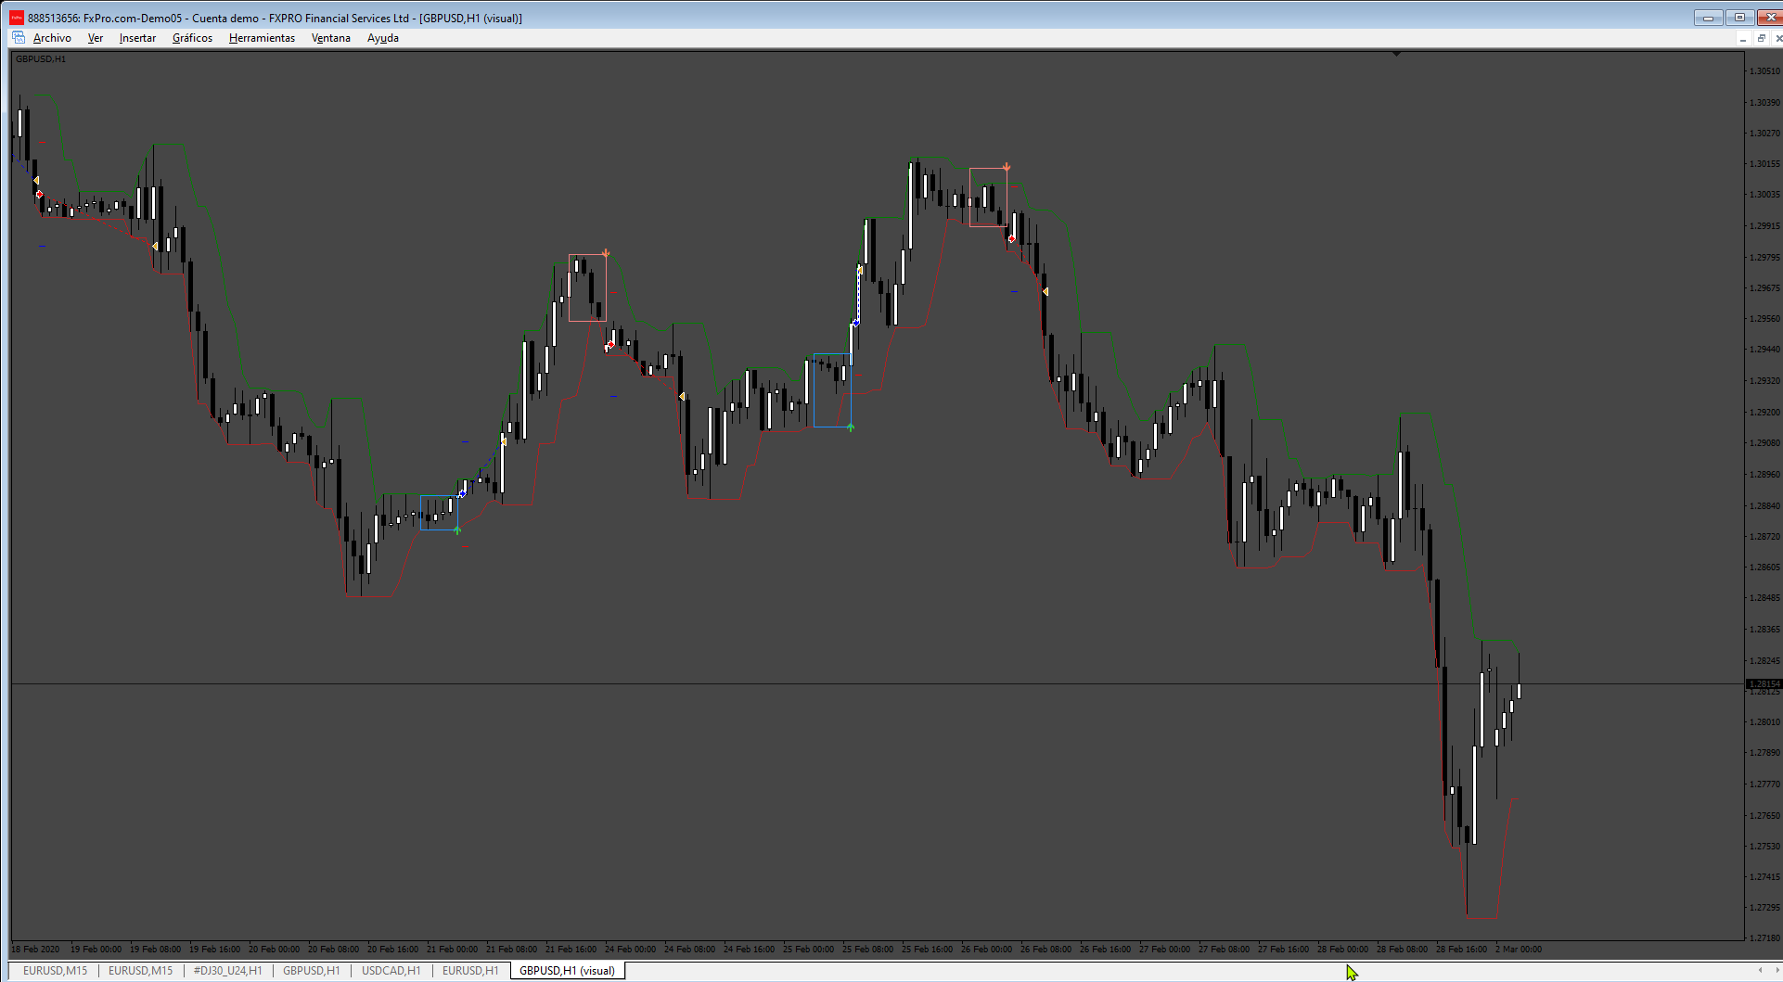1783x982 pixels.
Task: Open the Ayuda menu
Action: pyautogui.click(x=383, y=38)
